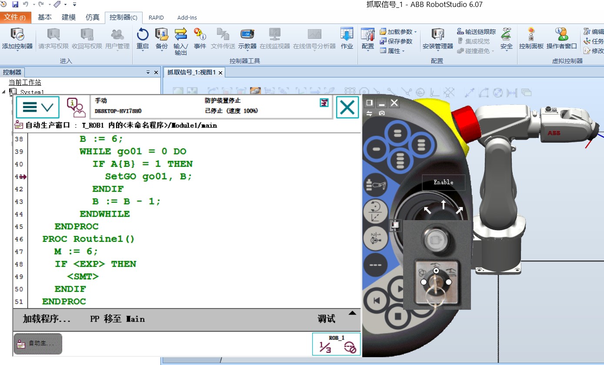
Task: Open the 配置 (Configuration) editor icon
Action: pos(368,34)
